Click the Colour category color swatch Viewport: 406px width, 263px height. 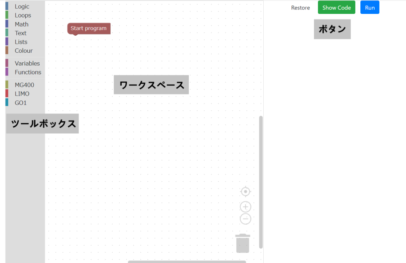coord(8,50)
